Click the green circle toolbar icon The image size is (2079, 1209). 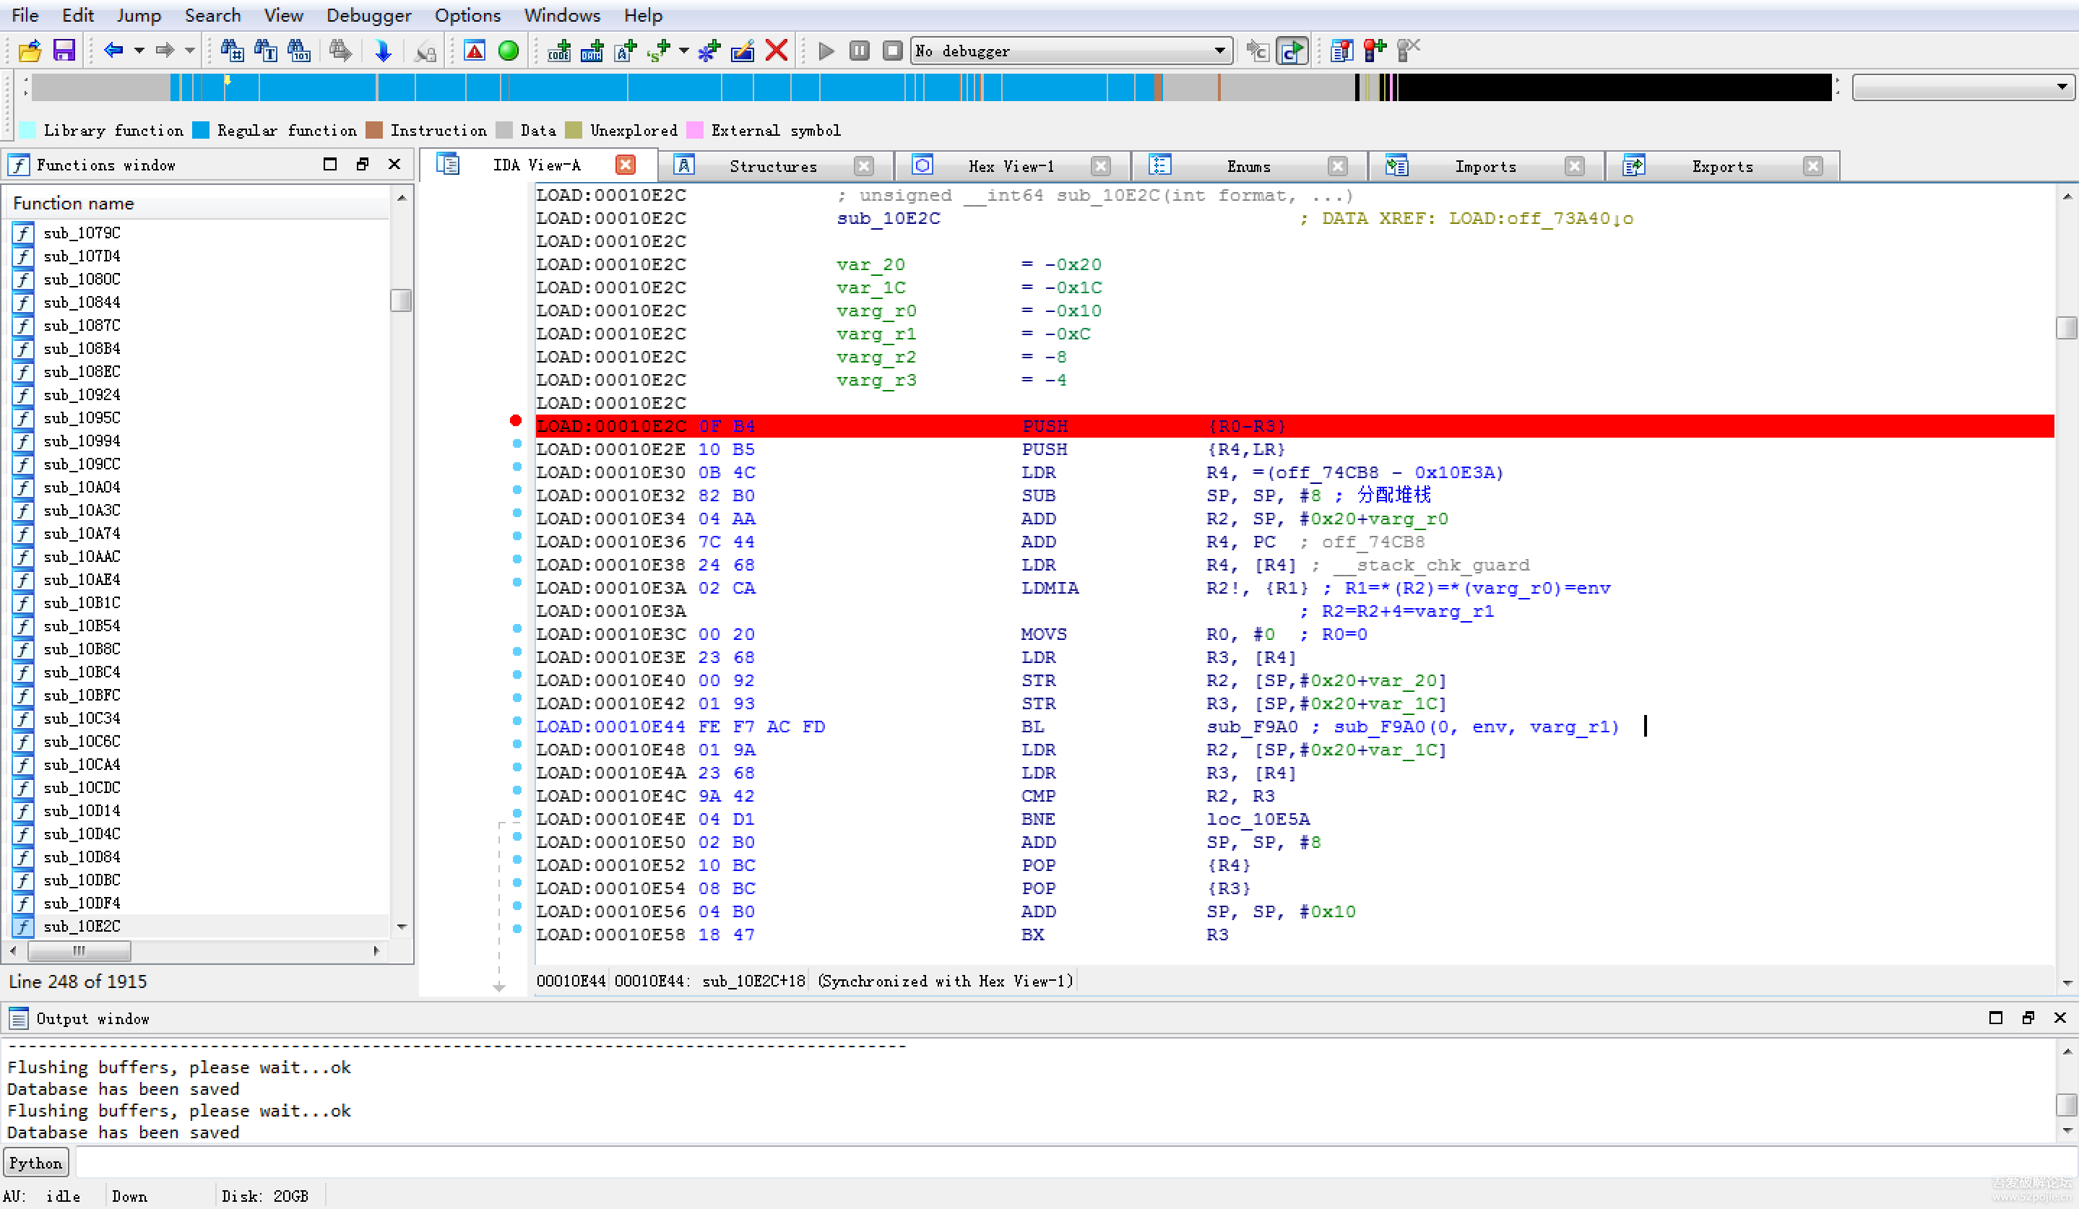(509, 51)
